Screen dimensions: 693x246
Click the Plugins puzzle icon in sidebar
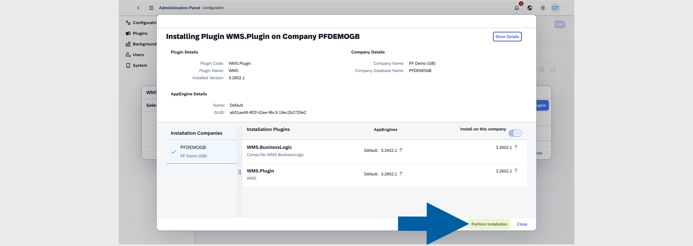click(x=128, y=33)
